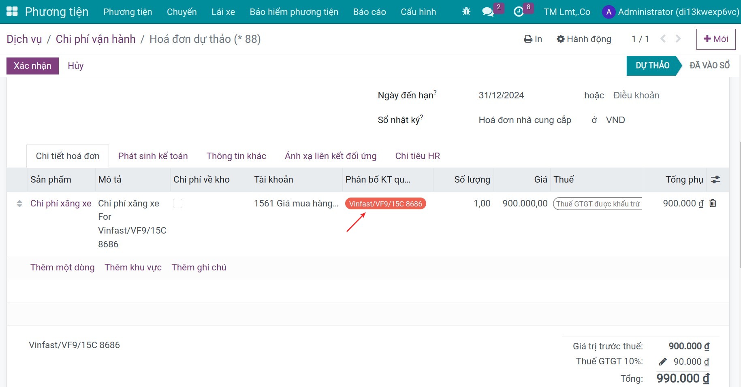The height and width of the screenshot is (387, 741).
Task: Open Ánh xạ liên kết đối ứng tab
Action: click(331, 156)
